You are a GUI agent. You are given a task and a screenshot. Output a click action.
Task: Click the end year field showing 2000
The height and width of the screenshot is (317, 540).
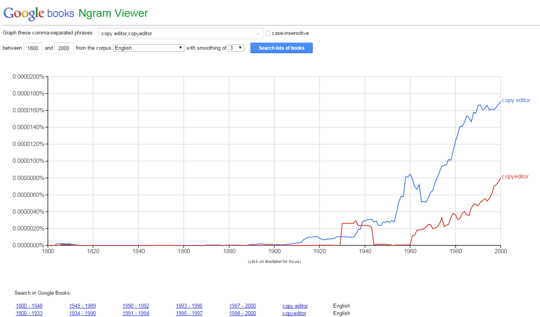click(64, 48)
